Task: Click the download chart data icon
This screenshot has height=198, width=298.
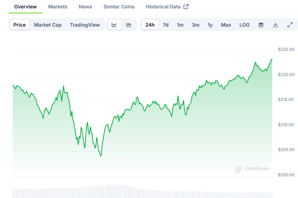Action: 275,25
